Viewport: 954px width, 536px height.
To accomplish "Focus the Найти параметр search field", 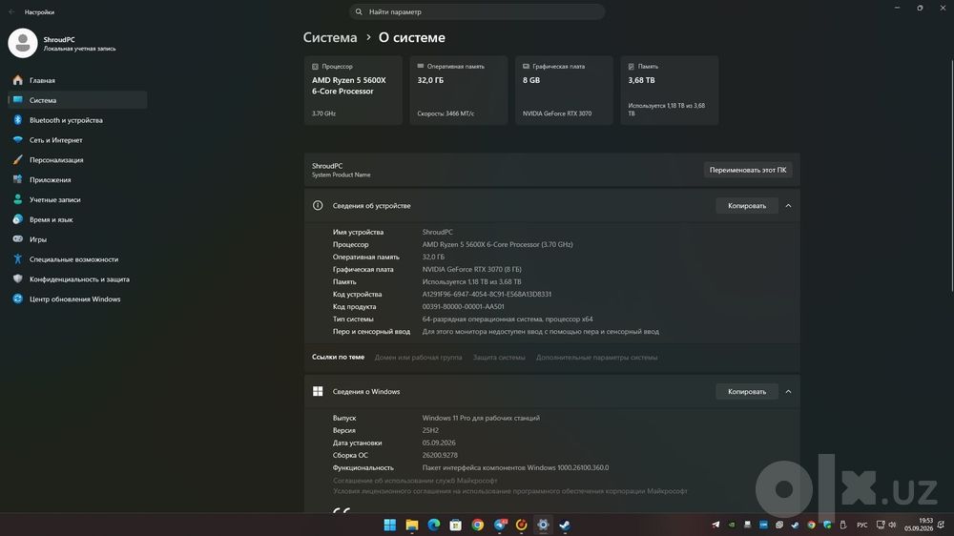I will [477, 11].
